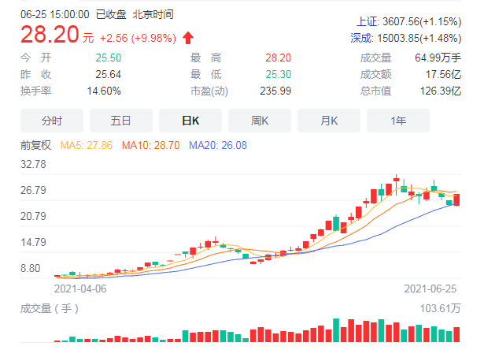Select the MA10: 28.70 indicator
Viewport: 484px width, 350px height.
point(150,145)
